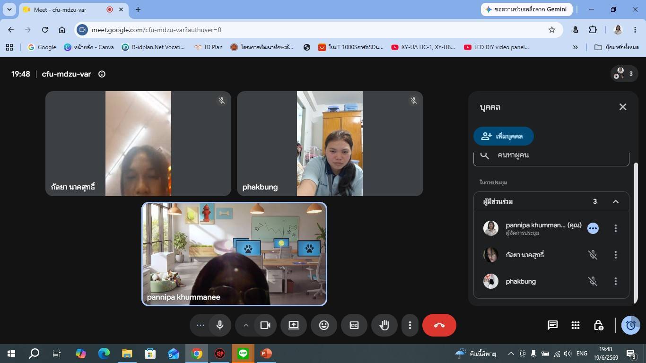The image size is (646, 363).
Task: Leave the call with the red hang-up button
Action: (x=439, y=325)
